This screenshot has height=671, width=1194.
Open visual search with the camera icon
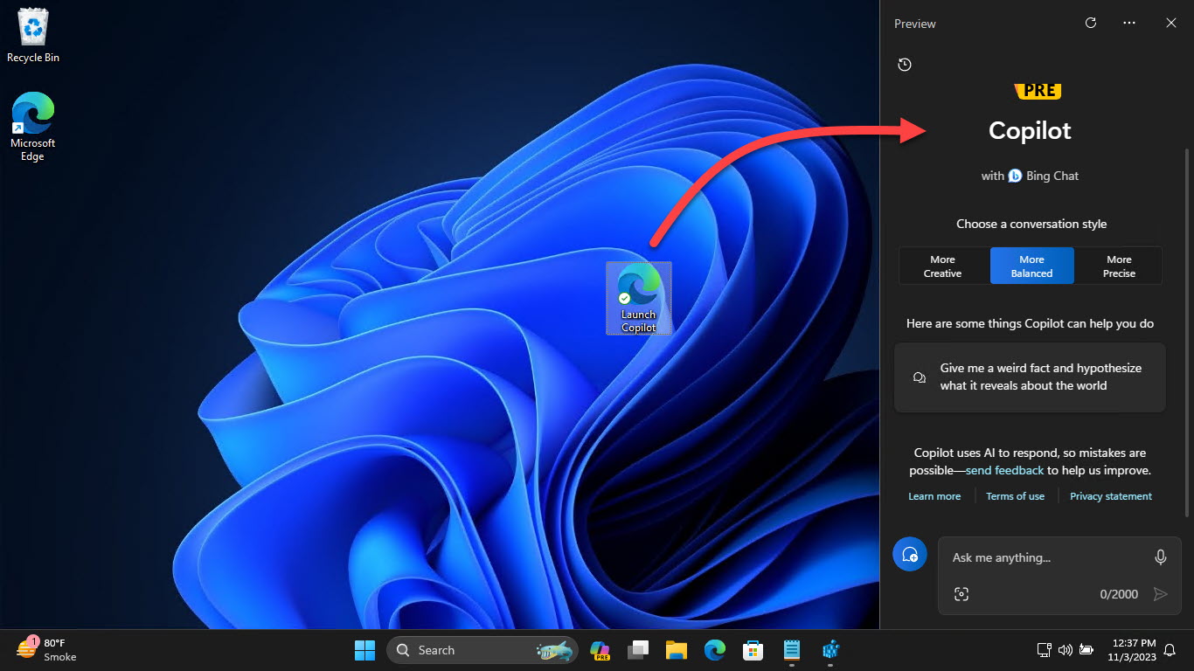(x=961, y=594)
